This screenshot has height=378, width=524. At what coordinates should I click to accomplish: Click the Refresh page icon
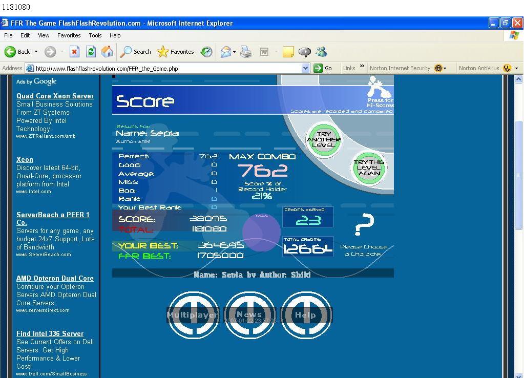click(91, 51)
